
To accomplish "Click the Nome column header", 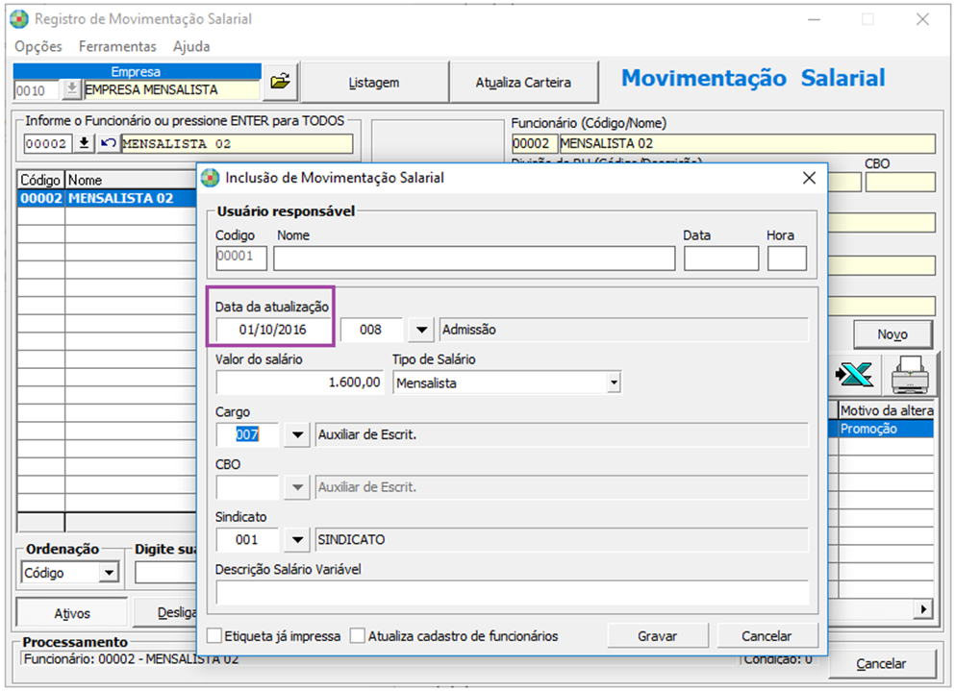I will (131, 181).
